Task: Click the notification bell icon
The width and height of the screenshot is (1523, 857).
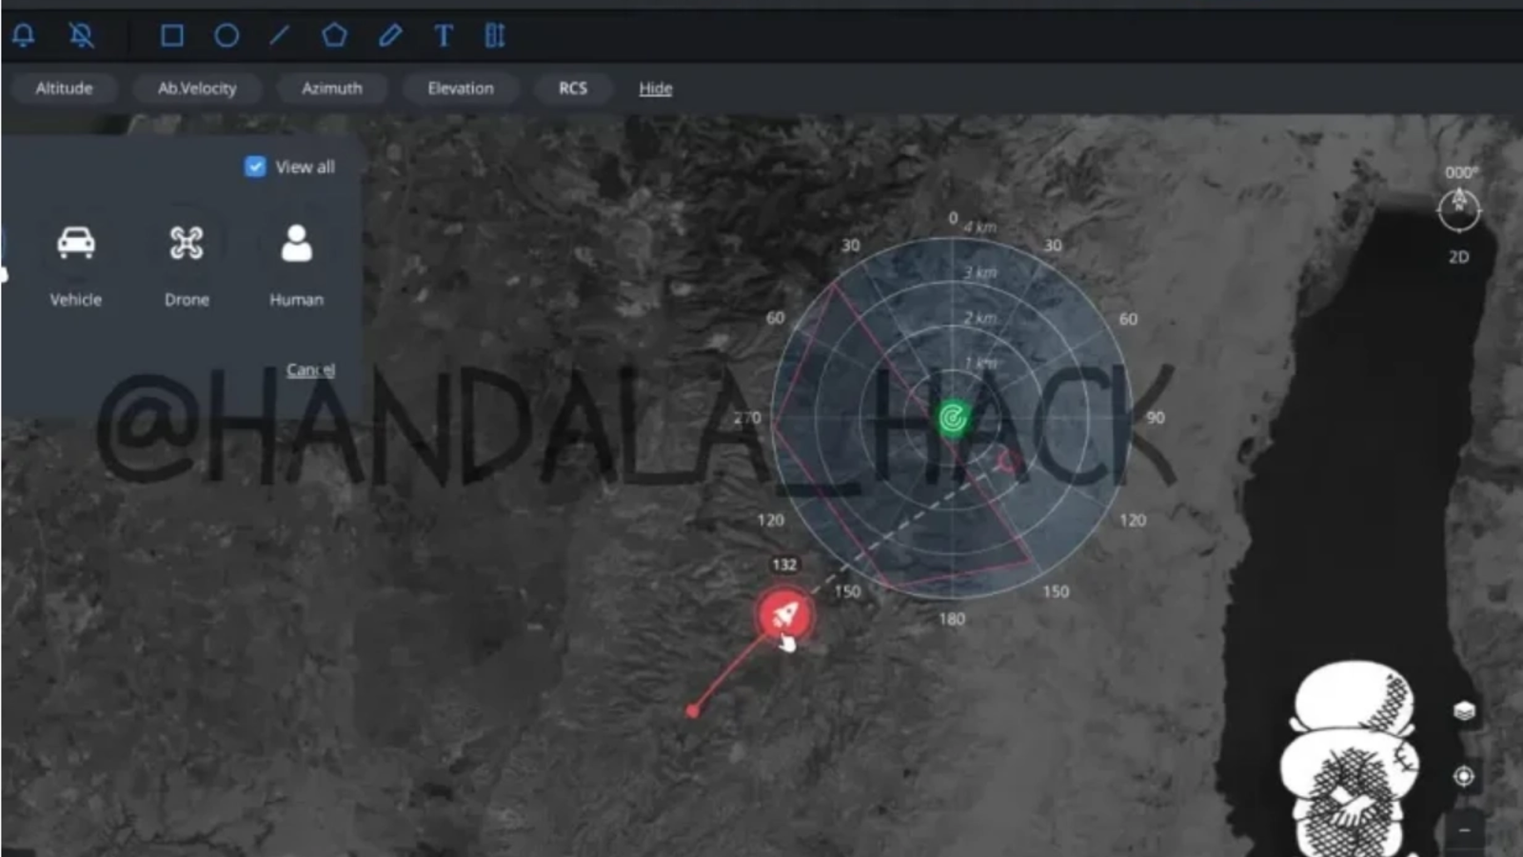Action: point(24,36)
